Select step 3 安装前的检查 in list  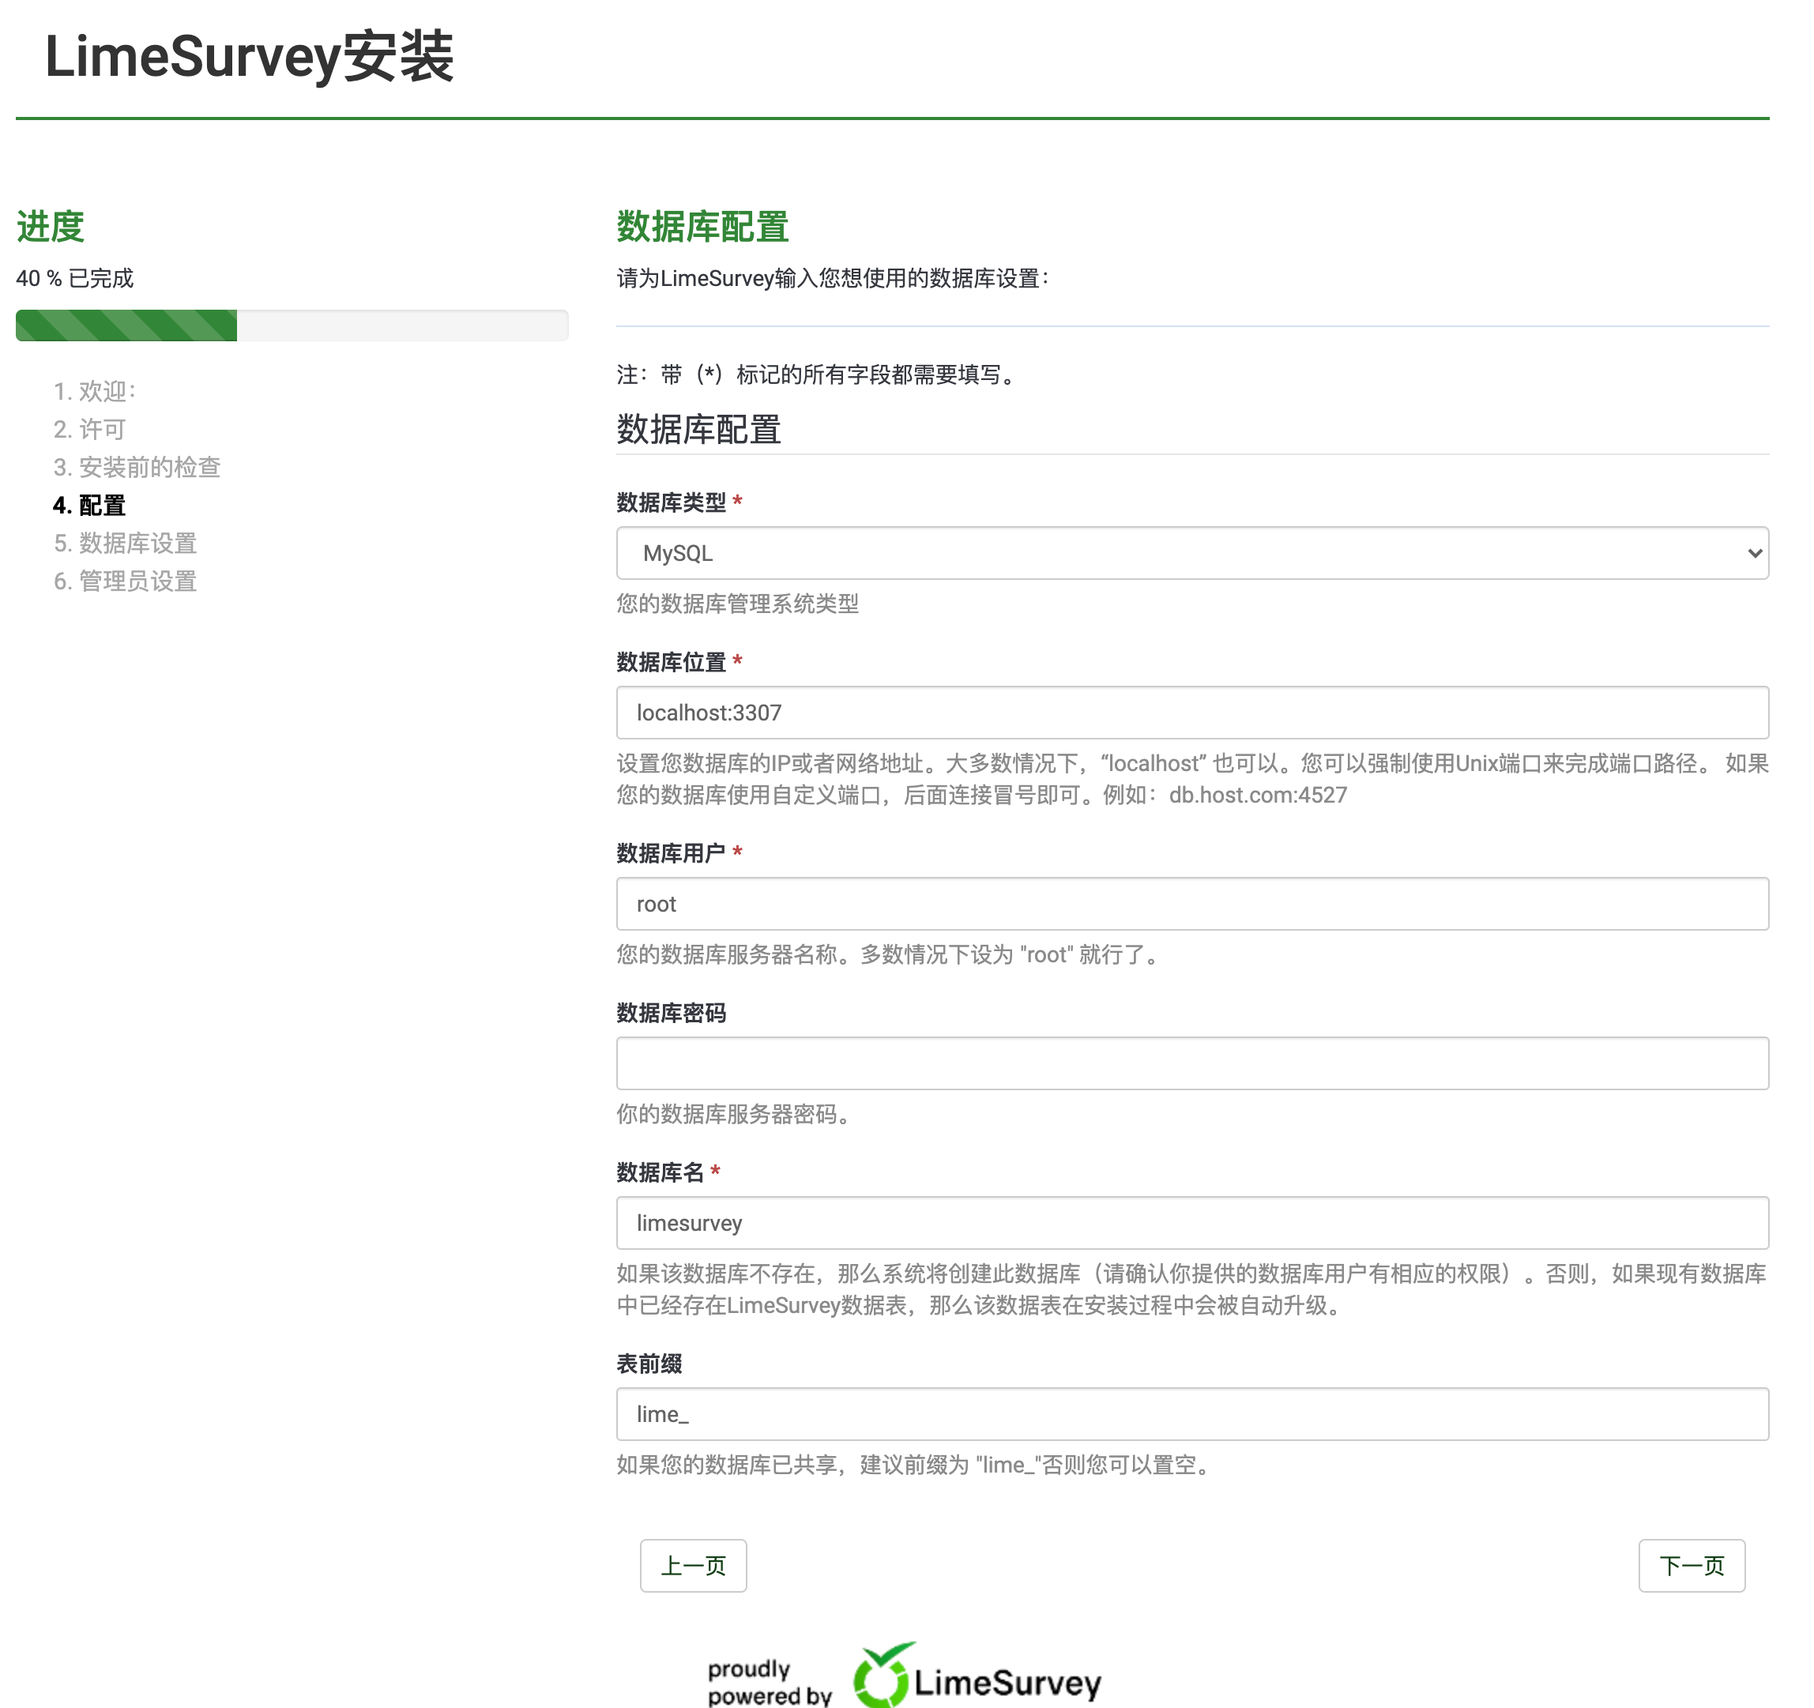(x=137, y=467)
